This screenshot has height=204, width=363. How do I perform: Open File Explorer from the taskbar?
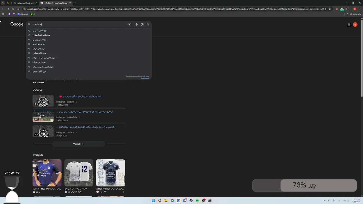point(166,201)
